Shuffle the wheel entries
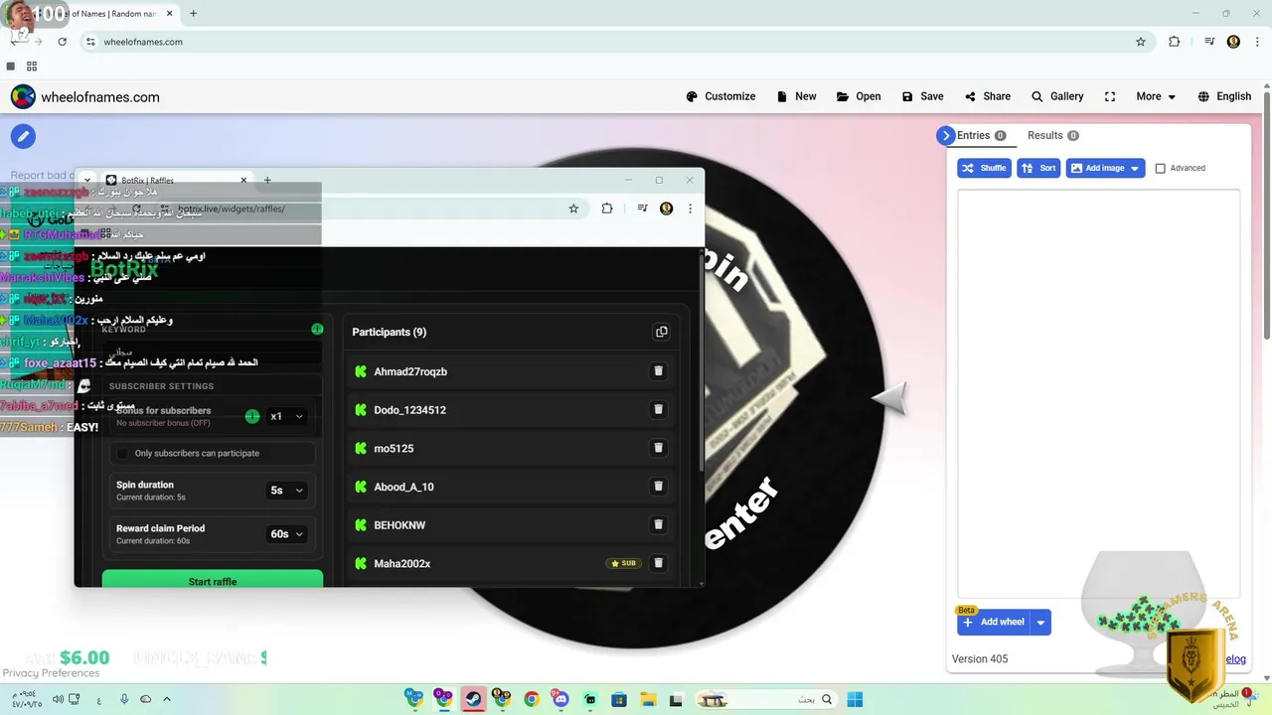This screenshot has width=1272, height=715. tap(984, 168)
